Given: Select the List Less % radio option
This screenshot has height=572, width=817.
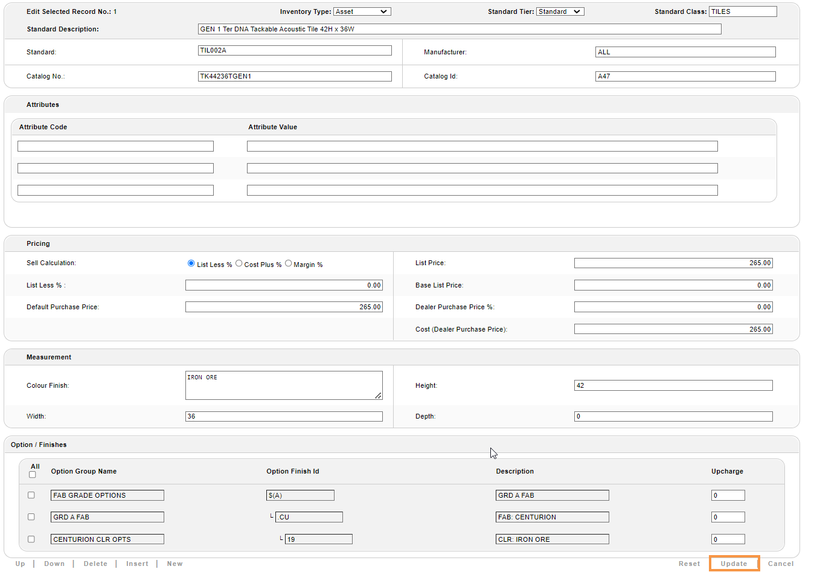Looking at the screenshot, I should tap(191, 263).
